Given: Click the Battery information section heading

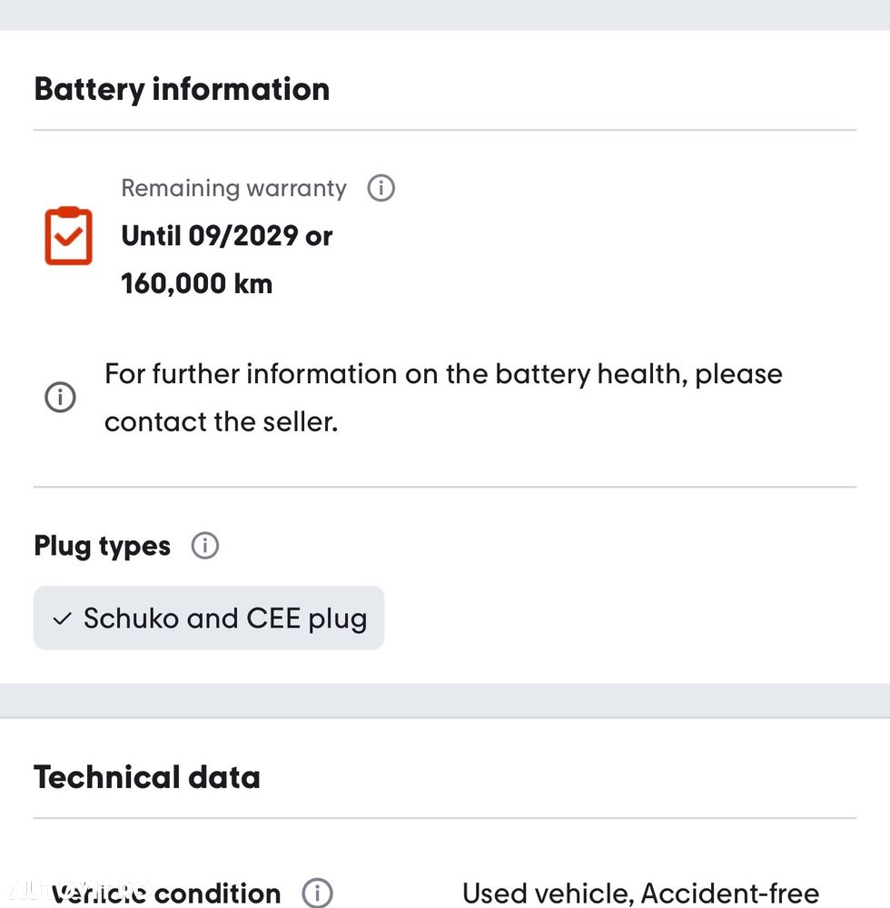Looking at the screenshot, I should 182,89.
